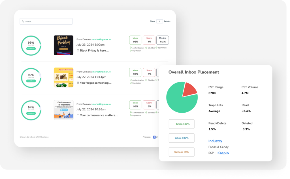
Task: Click envelope icon beside Black Friday subject
Action: (78, 50)
